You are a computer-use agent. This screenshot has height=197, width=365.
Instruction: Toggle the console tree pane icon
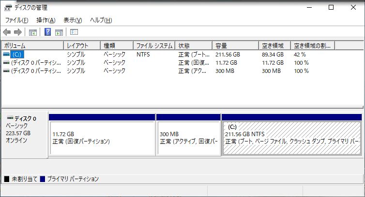click(33, 32)
